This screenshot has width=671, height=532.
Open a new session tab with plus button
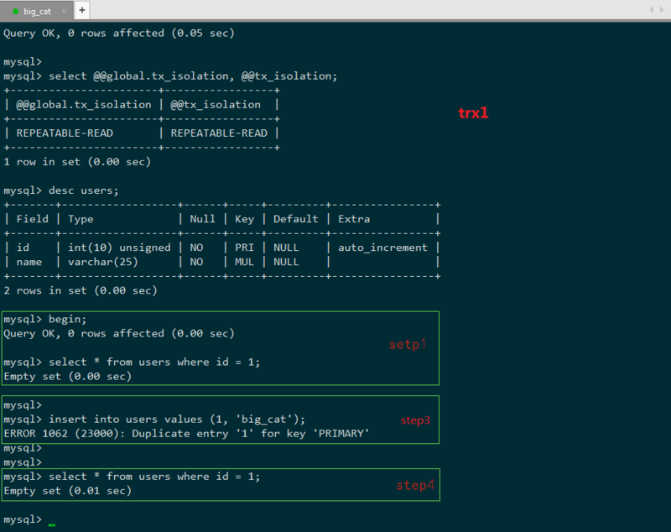click(82, 10)
